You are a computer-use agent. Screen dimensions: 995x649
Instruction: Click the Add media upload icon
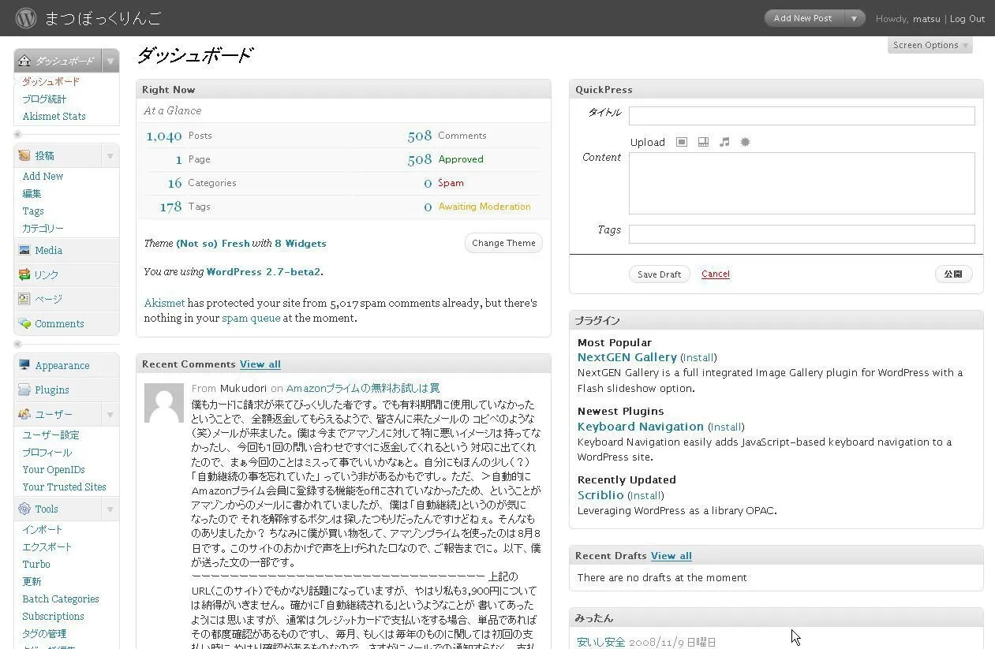point(745,142)
